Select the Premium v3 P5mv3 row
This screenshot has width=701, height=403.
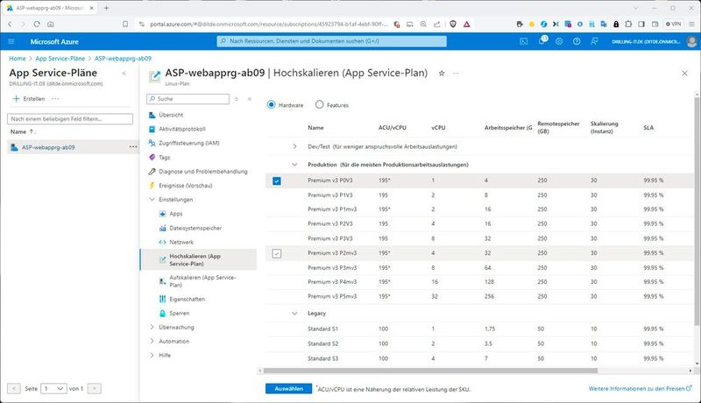click(479, 296)
